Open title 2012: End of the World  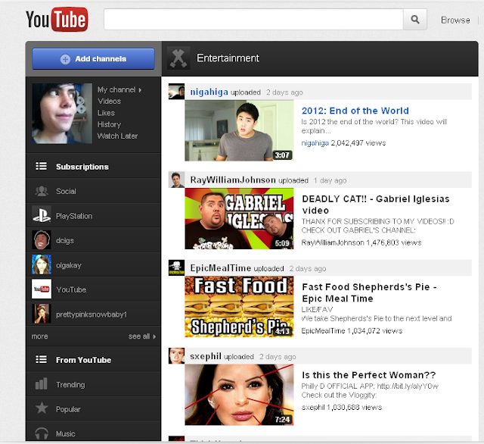click(x=355, y=111)
